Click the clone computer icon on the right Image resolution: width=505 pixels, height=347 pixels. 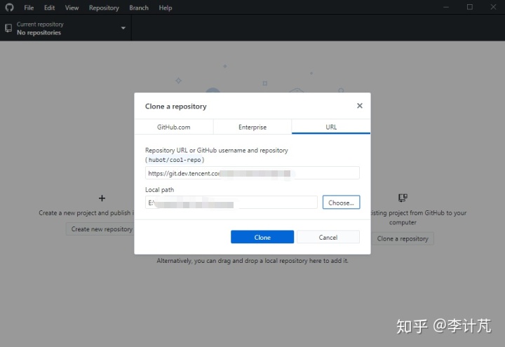pyautogui.click(x=403, y=198)
